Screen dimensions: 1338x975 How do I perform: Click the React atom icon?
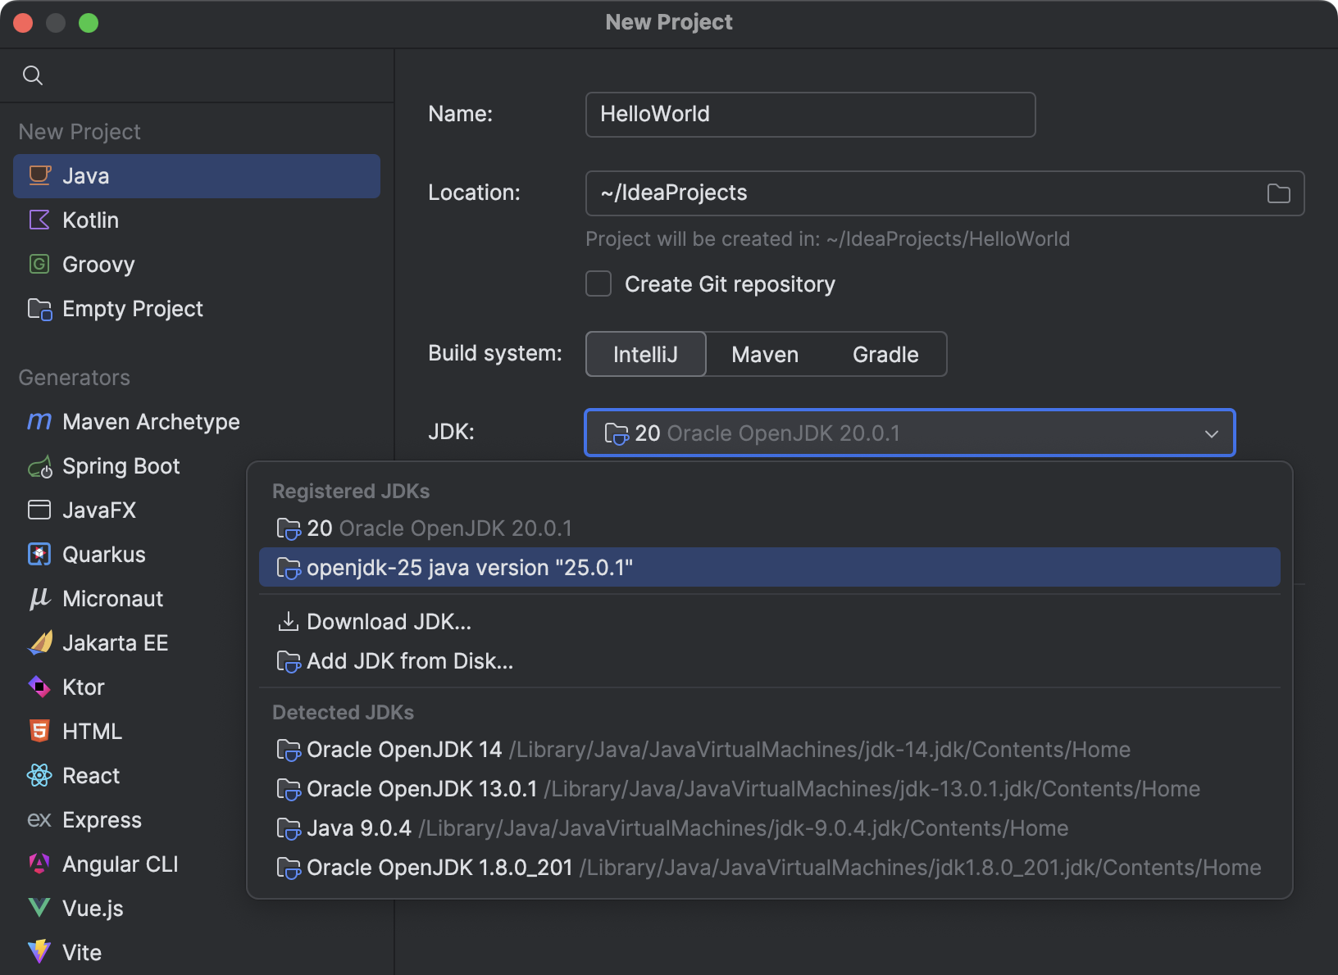tap(39, 775)
